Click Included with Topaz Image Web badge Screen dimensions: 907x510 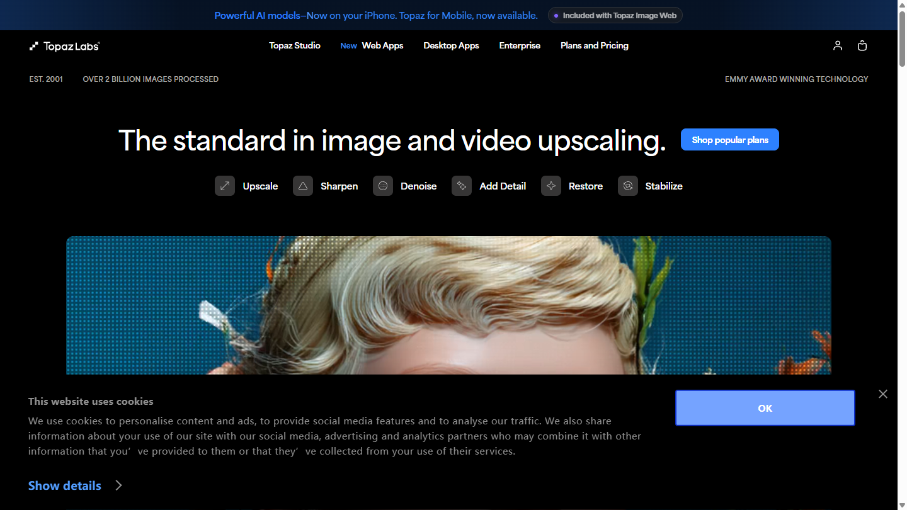(615, 15)
